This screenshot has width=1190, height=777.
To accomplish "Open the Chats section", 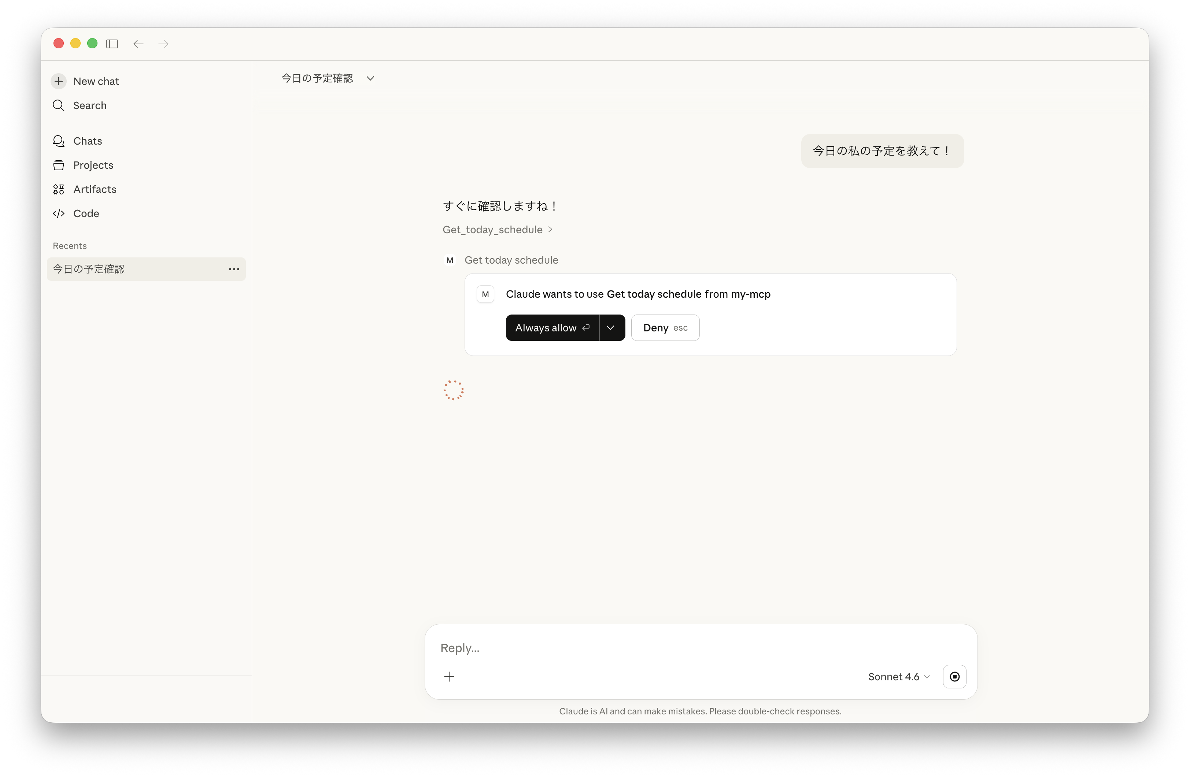I will pos(88,141).
